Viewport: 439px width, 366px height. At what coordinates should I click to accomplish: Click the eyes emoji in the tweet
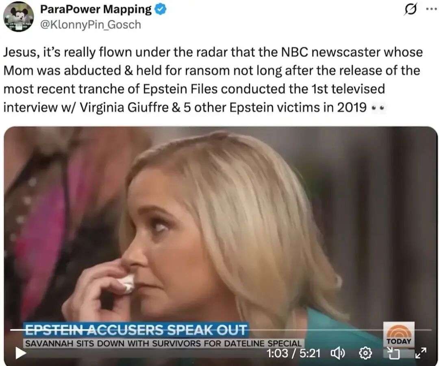(378, 108)
